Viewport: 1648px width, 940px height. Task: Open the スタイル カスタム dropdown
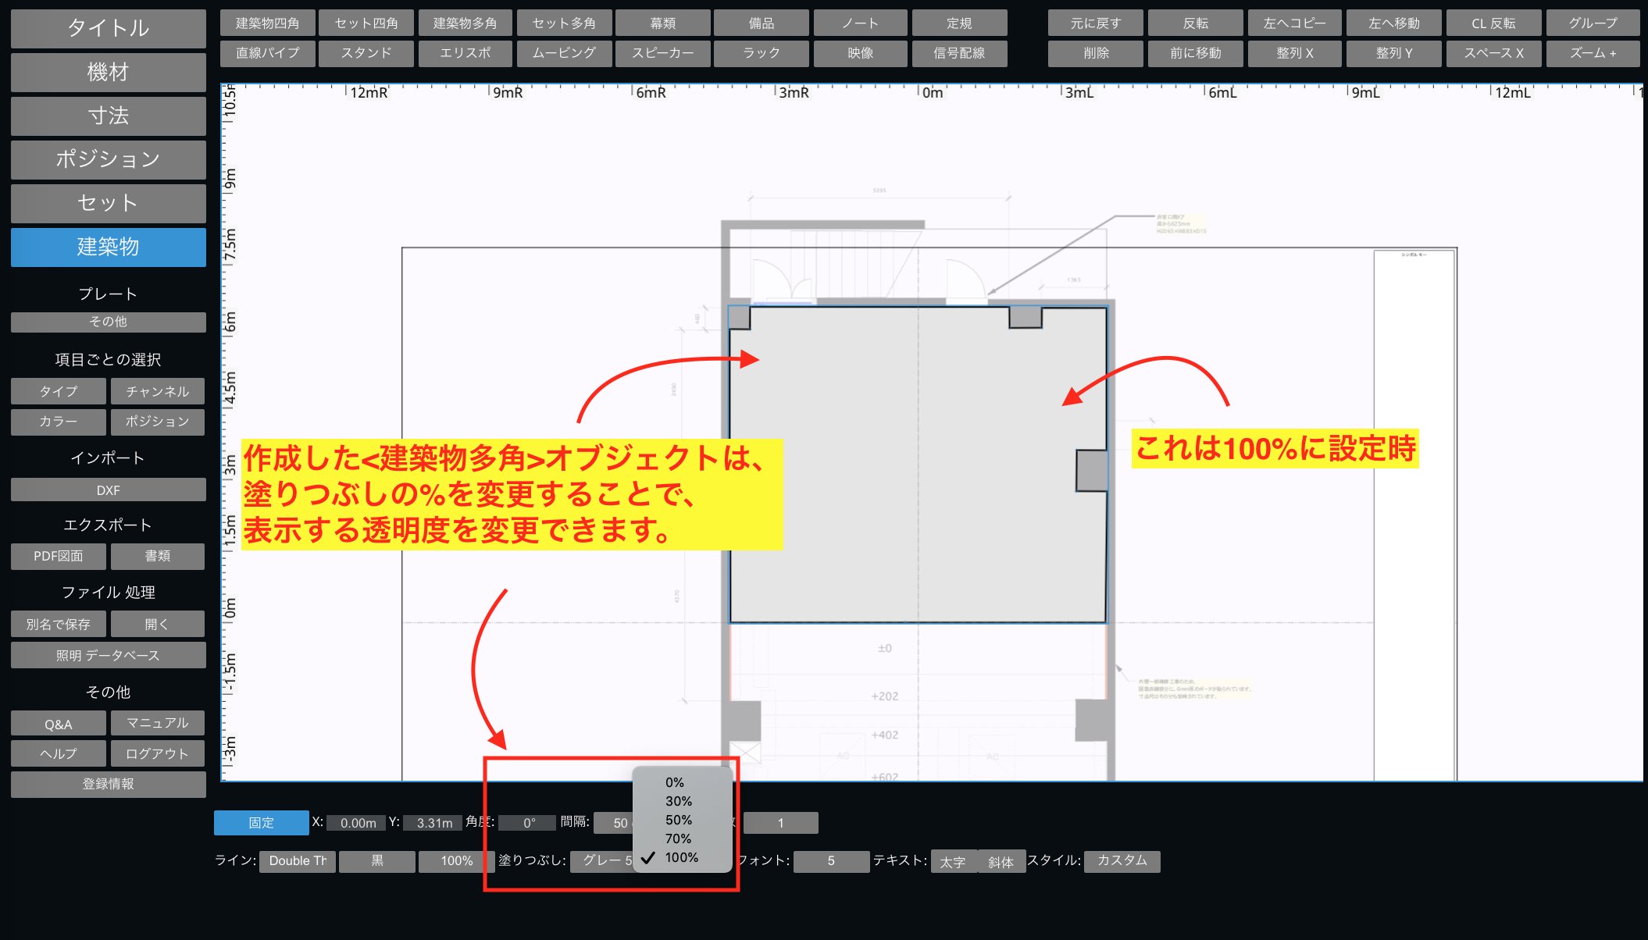(1122, 861)
